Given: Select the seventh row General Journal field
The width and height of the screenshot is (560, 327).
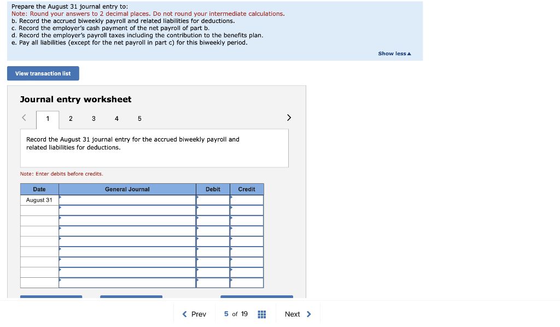Looking at the screenshot, I should pos(127,262).
